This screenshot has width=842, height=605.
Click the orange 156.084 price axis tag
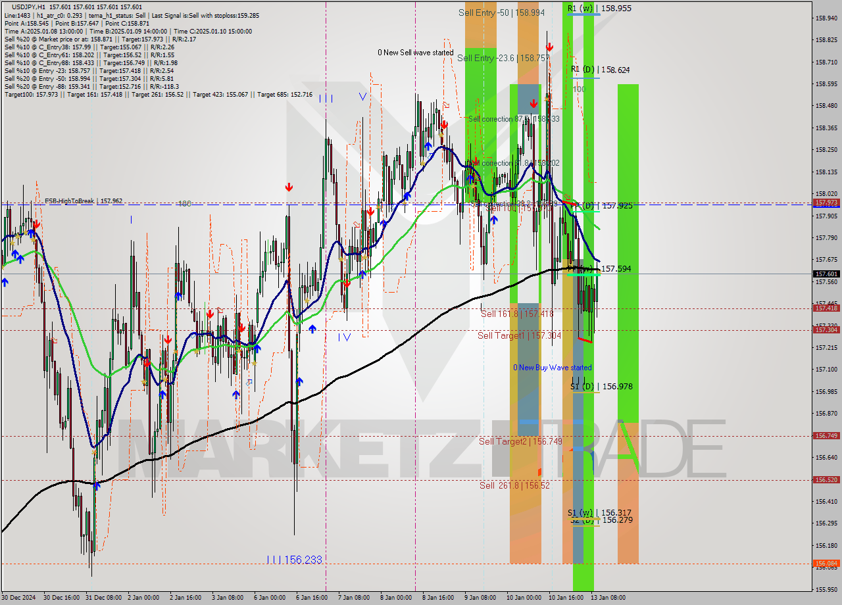pos(826,563)
